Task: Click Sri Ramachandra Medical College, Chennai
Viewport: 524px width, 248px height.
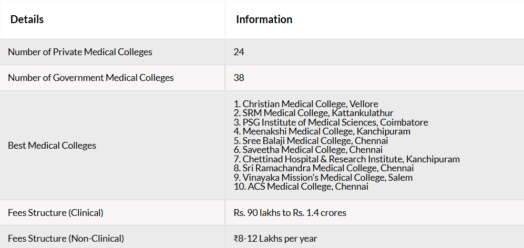Action: (x=324, y=168)
